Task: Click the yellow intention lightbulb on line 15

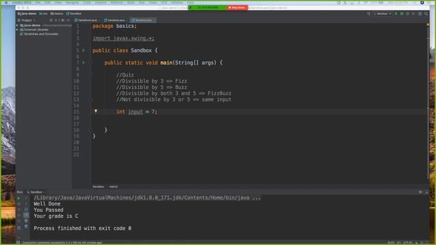Action: point(95,111)
